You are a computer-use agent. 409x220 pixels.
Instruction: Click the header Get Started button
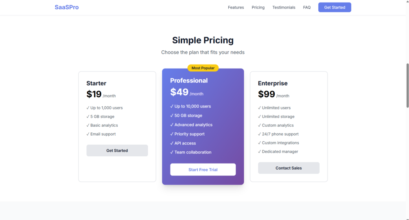(x=335, y=7)
